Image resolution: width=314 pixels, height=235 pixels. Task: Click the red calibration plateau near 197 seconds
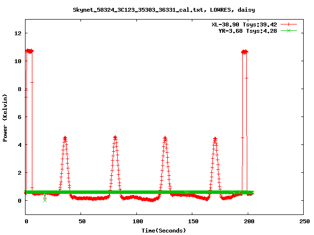point(244,52)
